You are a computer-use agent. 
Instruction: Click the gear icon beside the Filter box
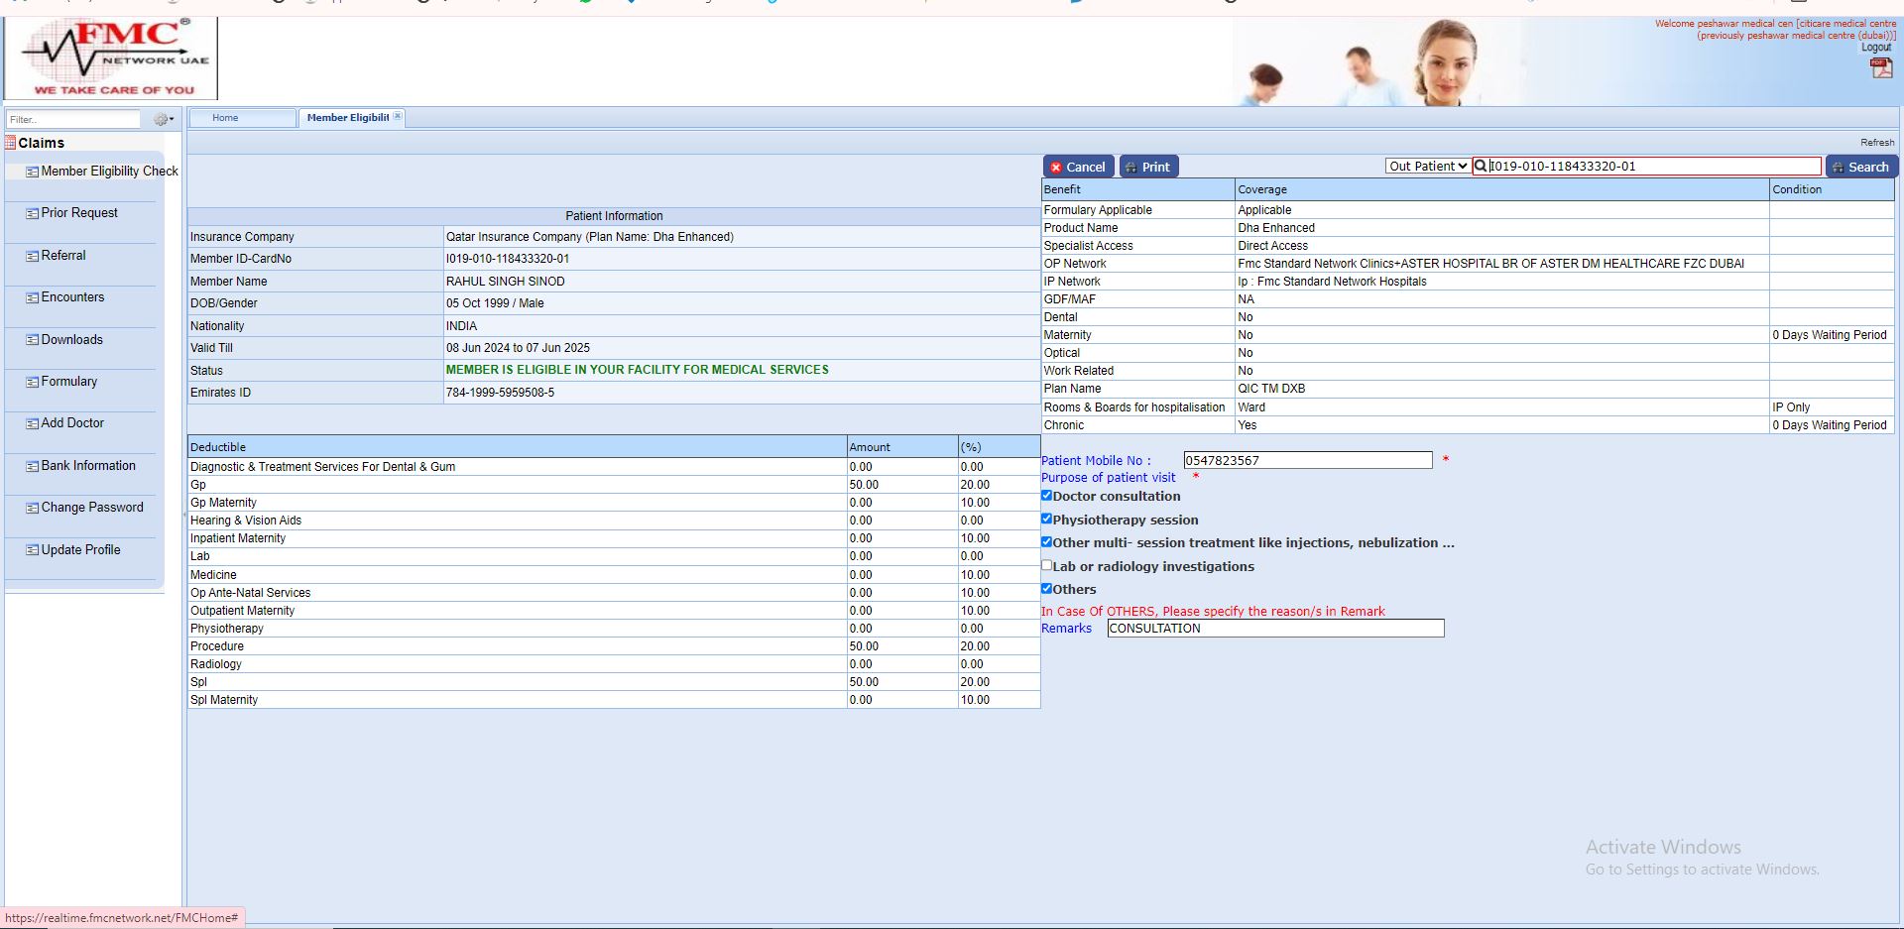point(162,119)
